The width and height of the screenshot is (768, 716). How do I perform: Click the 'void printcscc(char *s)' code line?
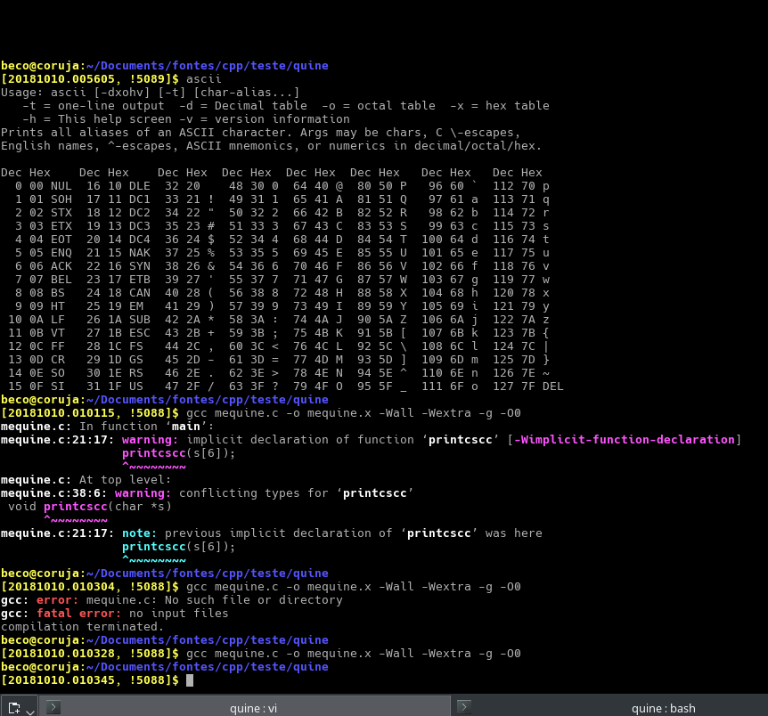[x=90, y=507]
